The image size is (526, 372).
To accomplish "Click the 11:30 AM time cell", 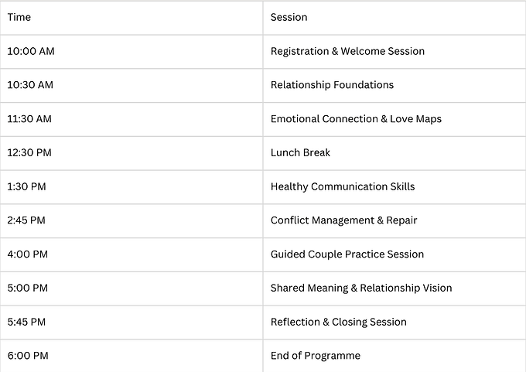I will point(131,119).
